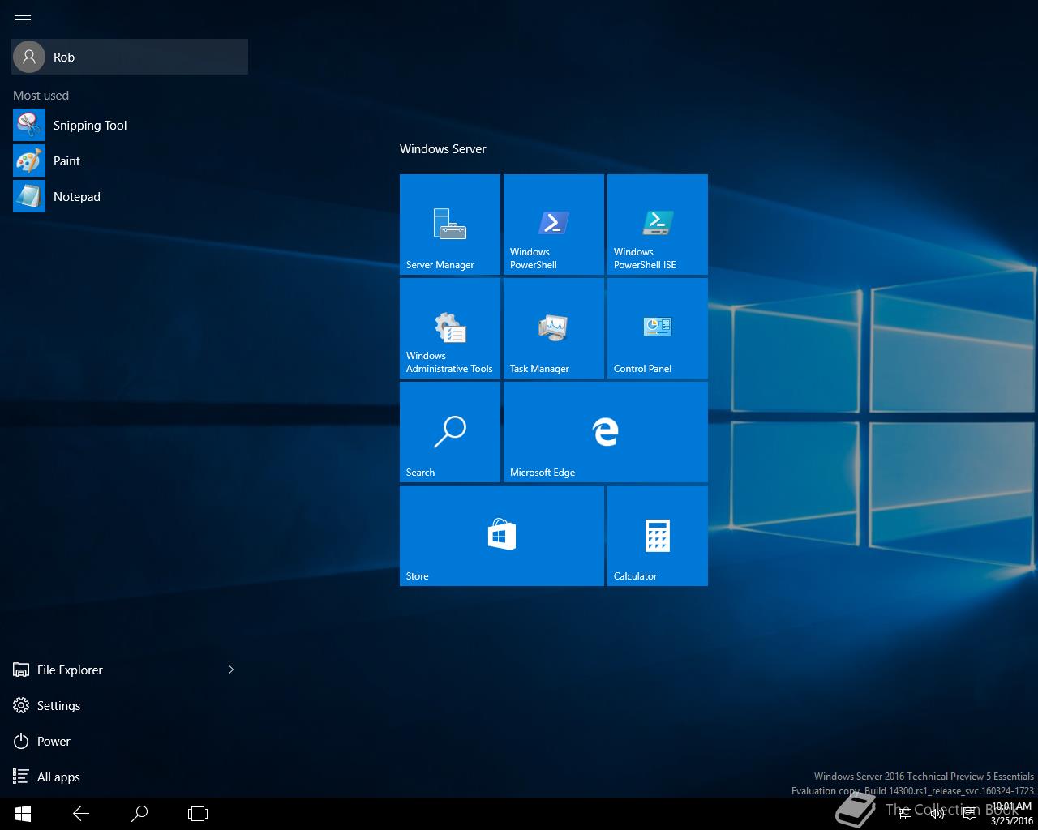The width and height of the screenshot is (1038, 830).
Task: Click the taskbar clock showing 10:01 AM
Action: [1011, 814]
